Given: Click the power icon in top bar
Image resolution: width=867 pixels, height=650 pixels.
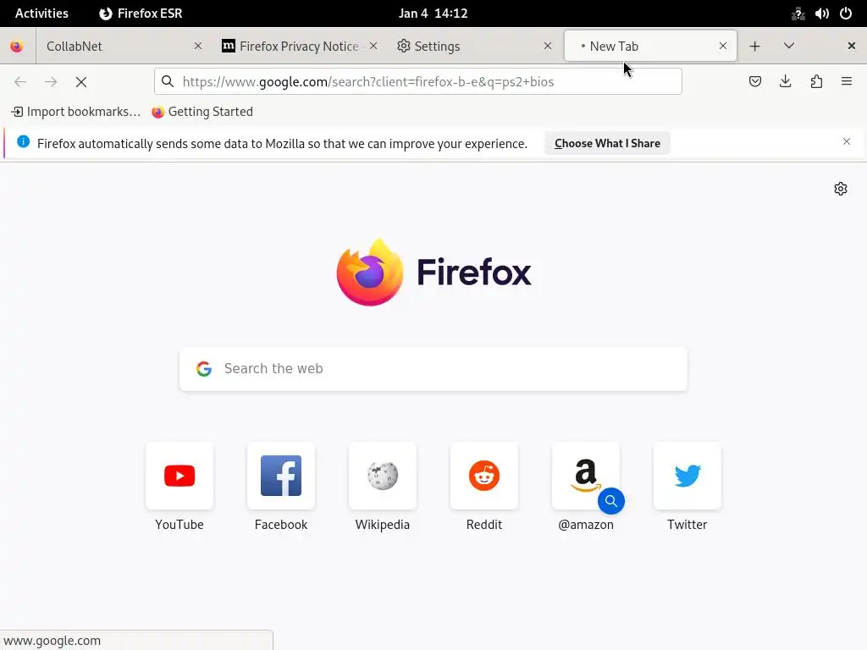Looking at the screenshot, I should (846, 14).
